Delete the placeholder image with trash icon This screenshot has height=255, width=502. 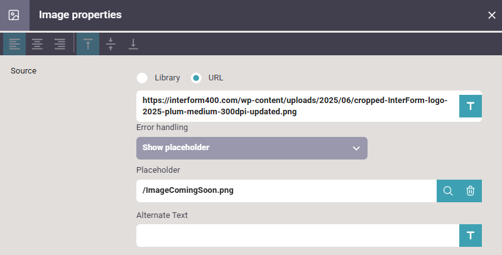tap(470, 191)
